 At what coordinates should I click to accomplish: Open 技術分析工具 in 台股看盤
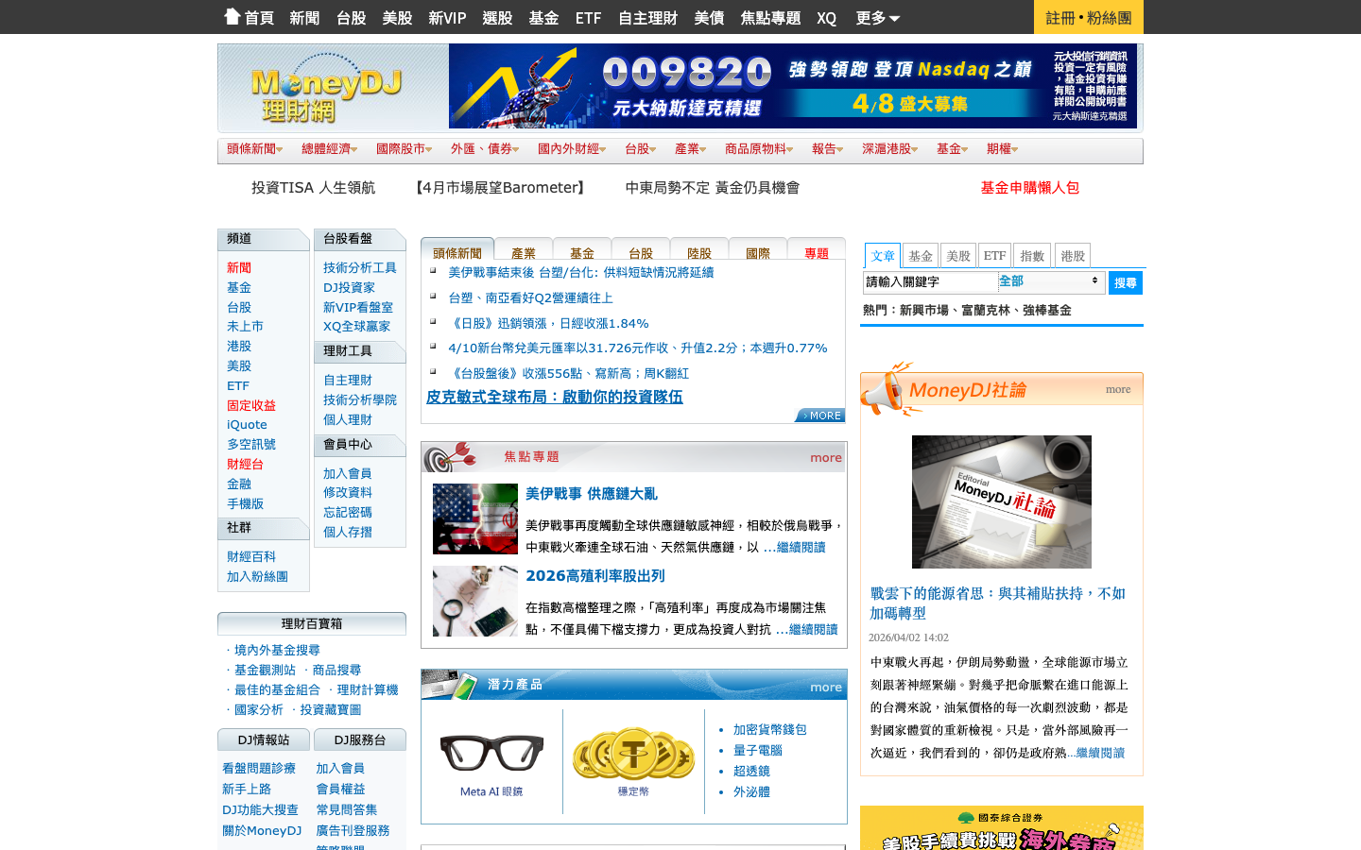tap(360, 268)
